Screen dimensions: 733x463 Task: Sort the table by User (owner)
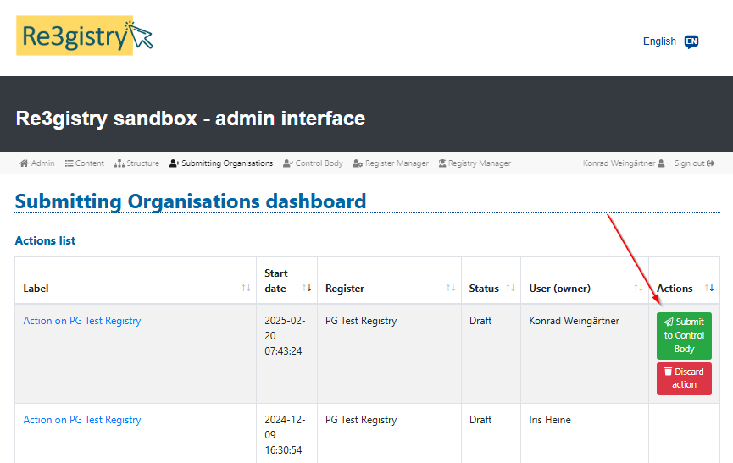coord(638,289)
